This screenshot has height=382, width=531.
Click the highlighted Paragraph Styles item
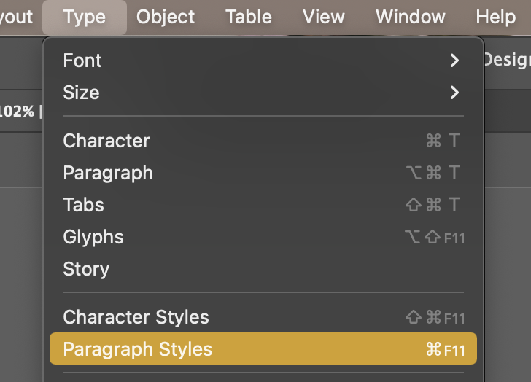(x=137, y=349)
